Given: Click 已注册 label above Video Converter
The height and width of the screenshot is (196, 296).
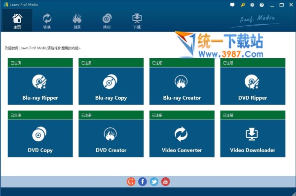Looking at the screenshot, I should (x=157, y=116).
